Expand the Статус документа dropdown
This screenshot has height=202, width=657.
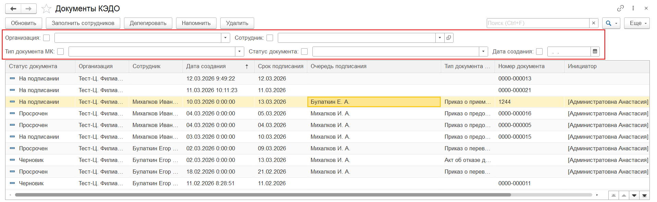click(x=483, y=51)
